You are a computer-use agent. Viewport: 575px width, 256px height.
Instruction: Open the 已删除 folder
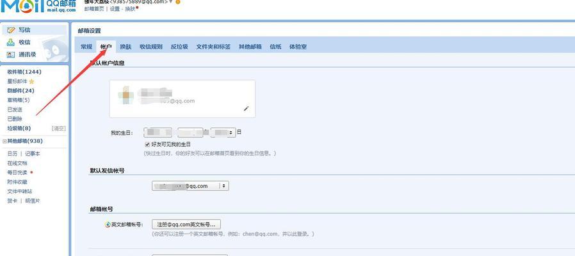(15, 119)
